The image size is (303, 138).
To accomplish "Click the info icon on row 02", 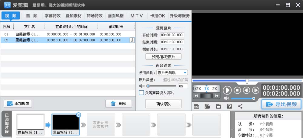I will coord(132,40).
